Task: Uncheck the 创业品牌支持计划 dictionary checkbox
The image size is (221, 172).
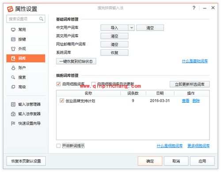Action: point(62,101)
